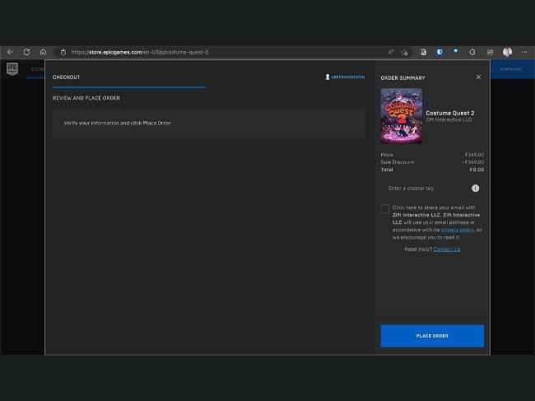Click the Review and Place Order heading
The height and width of the screenshot is (401, 535).
click(86, 98)
